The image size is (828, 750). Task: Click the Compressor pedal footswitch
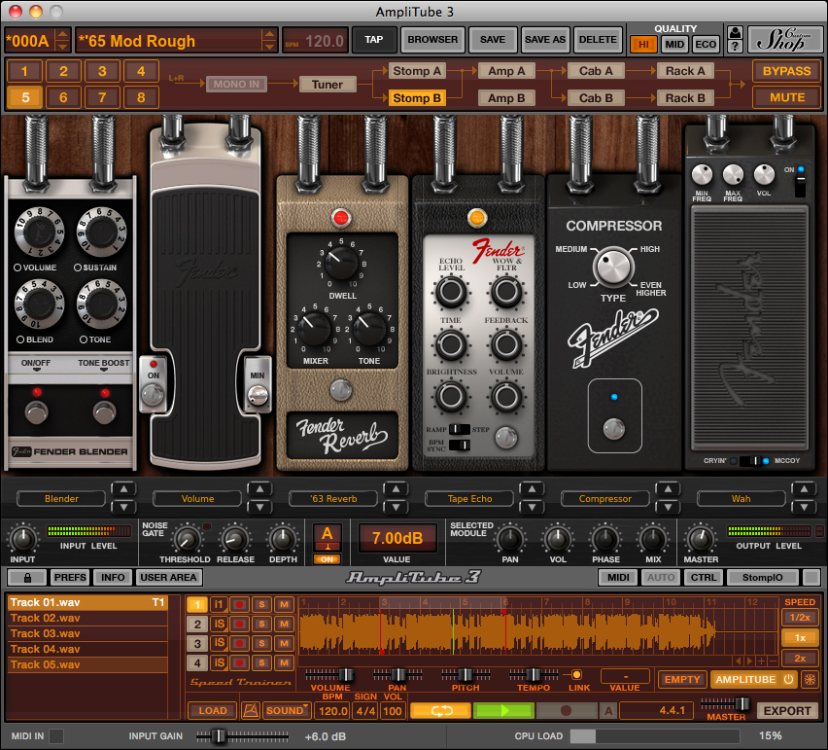[x=613, y=428]
